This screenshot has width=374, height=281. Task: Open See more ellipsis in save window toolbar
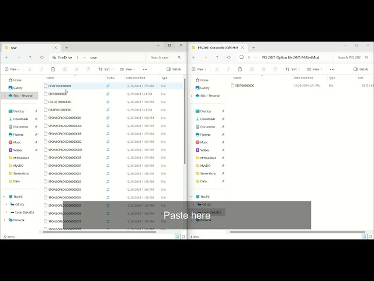pos(145,69)
